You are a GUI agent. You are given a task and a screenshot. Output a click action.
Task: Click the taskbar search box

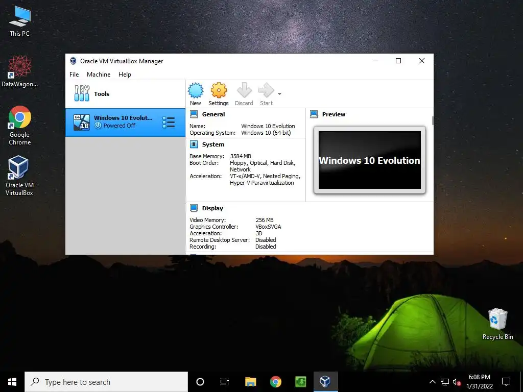[x=106, y=382]
